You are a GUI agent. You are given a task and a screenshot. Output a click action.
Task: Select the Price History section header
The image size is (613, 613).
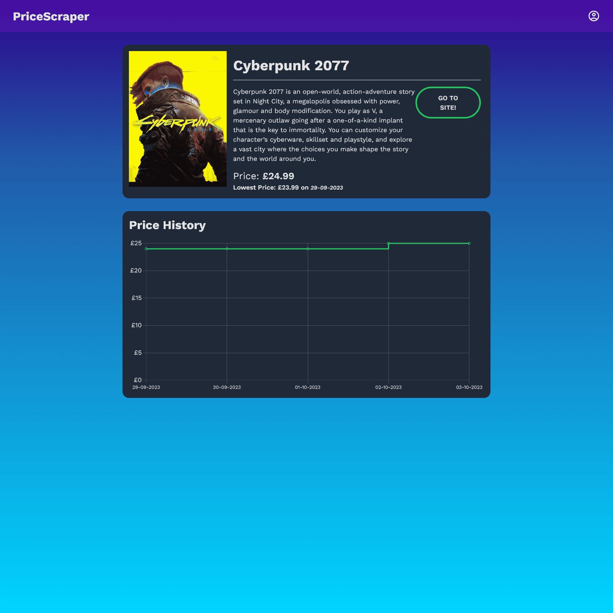[x=167, y=225]
